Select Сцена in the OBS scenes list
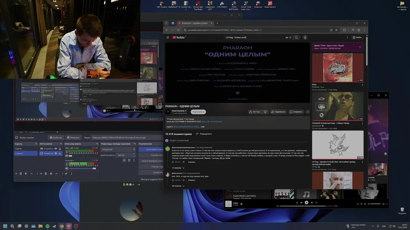 tap(26, 149)
